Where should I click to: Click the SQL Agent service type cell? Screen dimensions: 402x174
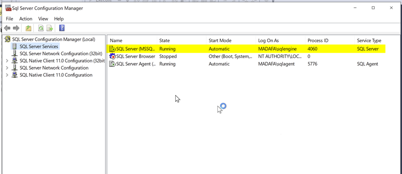368,64
